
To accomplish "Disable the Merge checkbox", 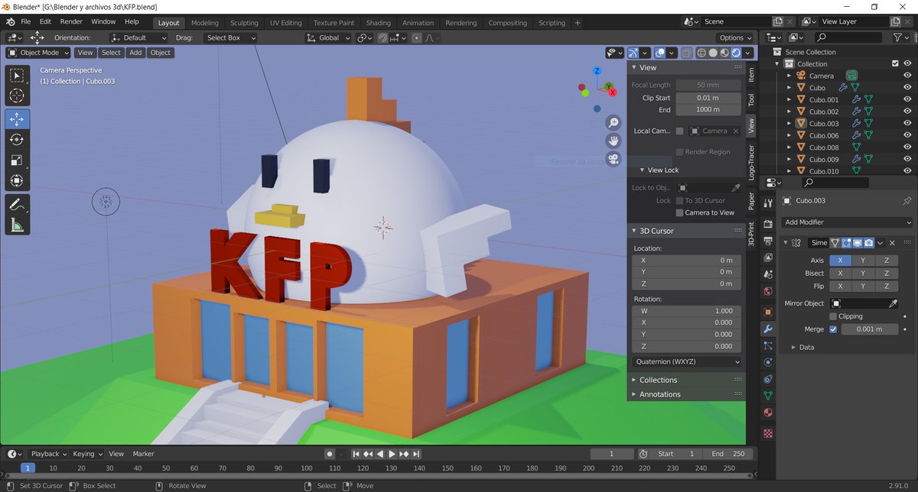I will pyautogui.click(x=833, y=329).
